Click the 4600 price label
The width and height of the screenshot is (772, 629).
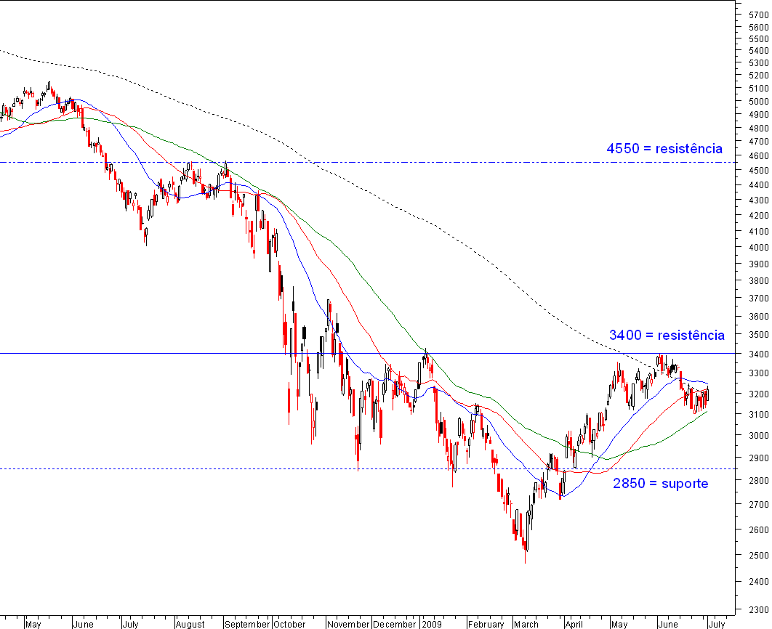[758, 156]
